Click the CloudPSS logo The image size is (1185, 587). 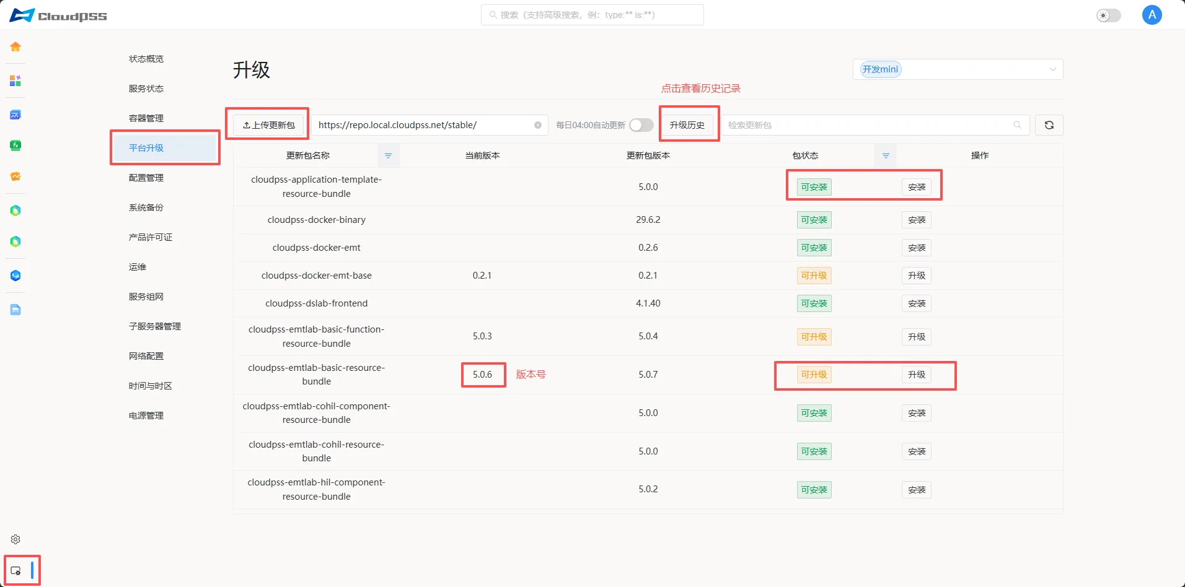(58, 15)
